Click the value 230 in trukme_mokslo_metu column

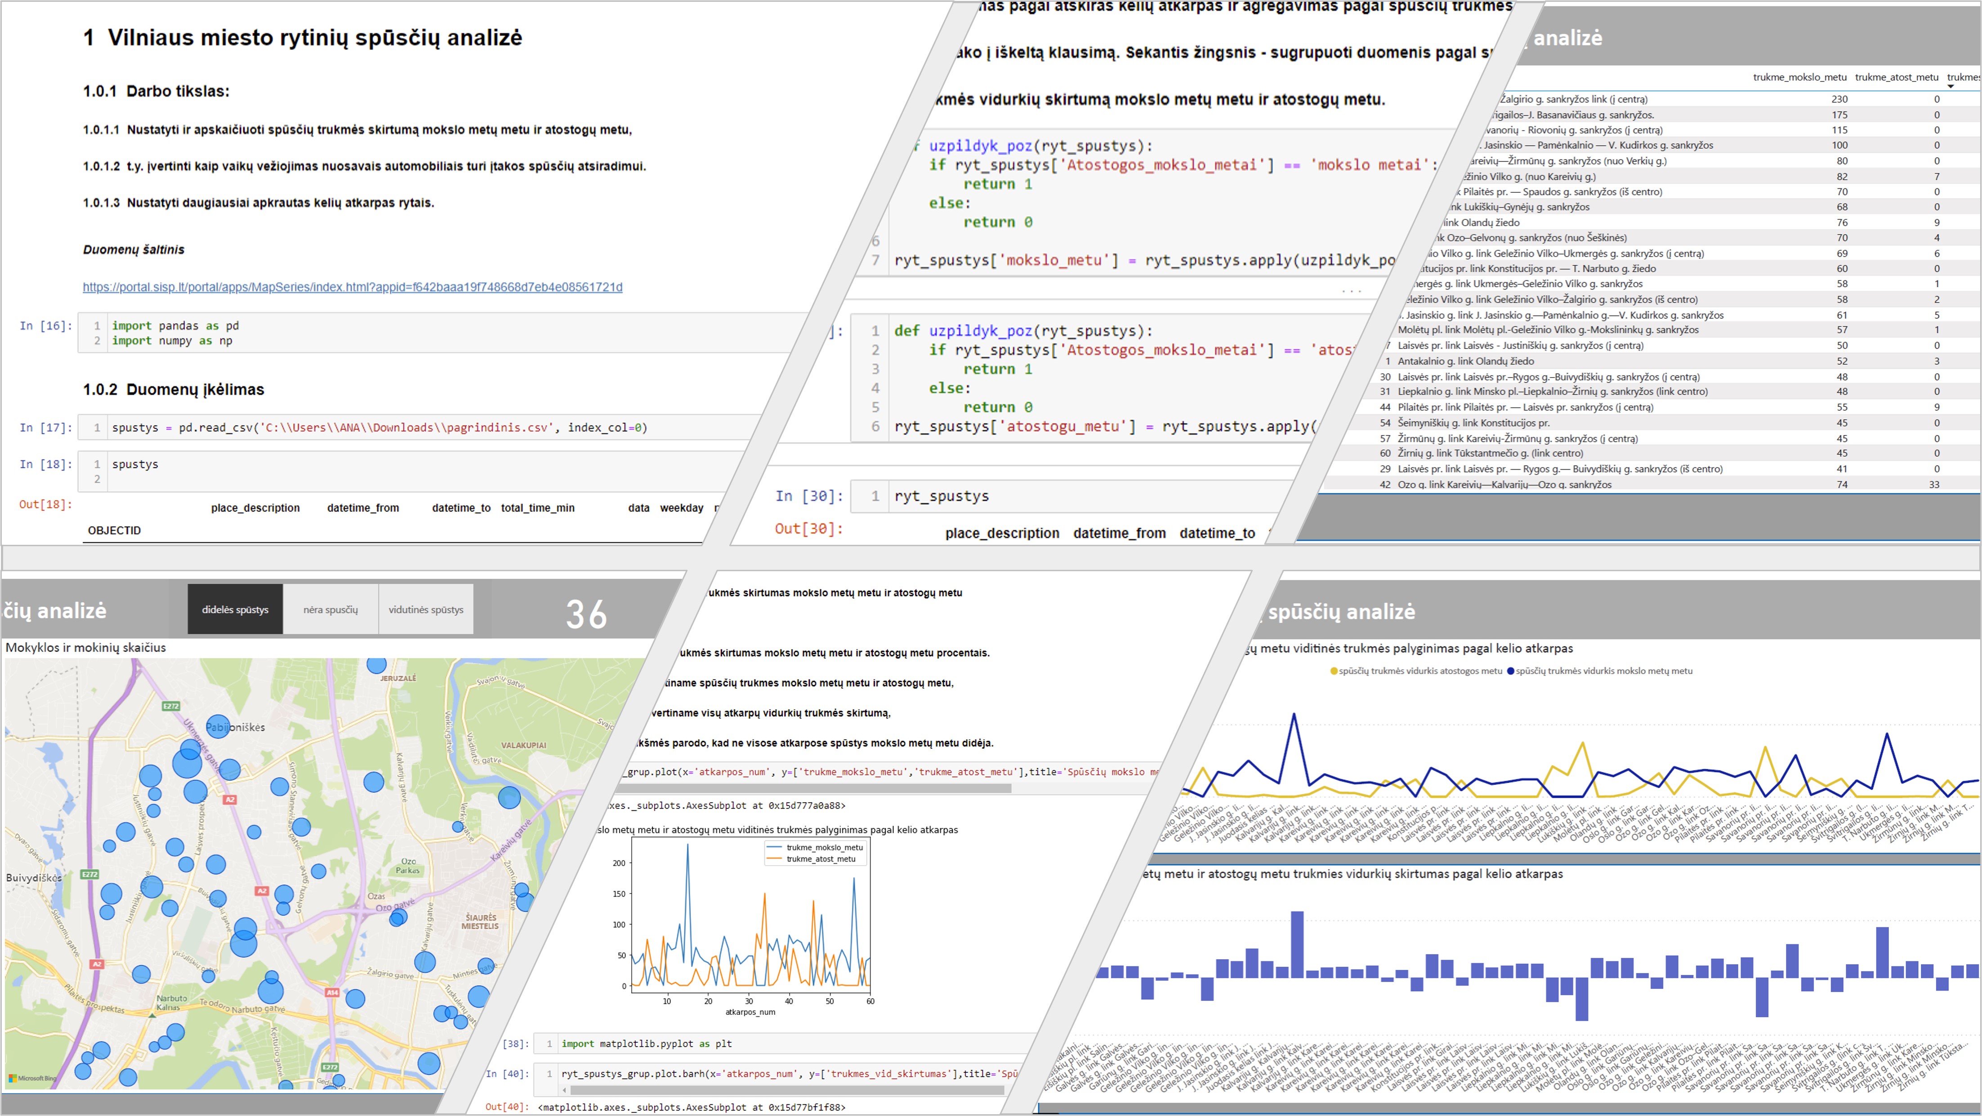click(1839, 99)
